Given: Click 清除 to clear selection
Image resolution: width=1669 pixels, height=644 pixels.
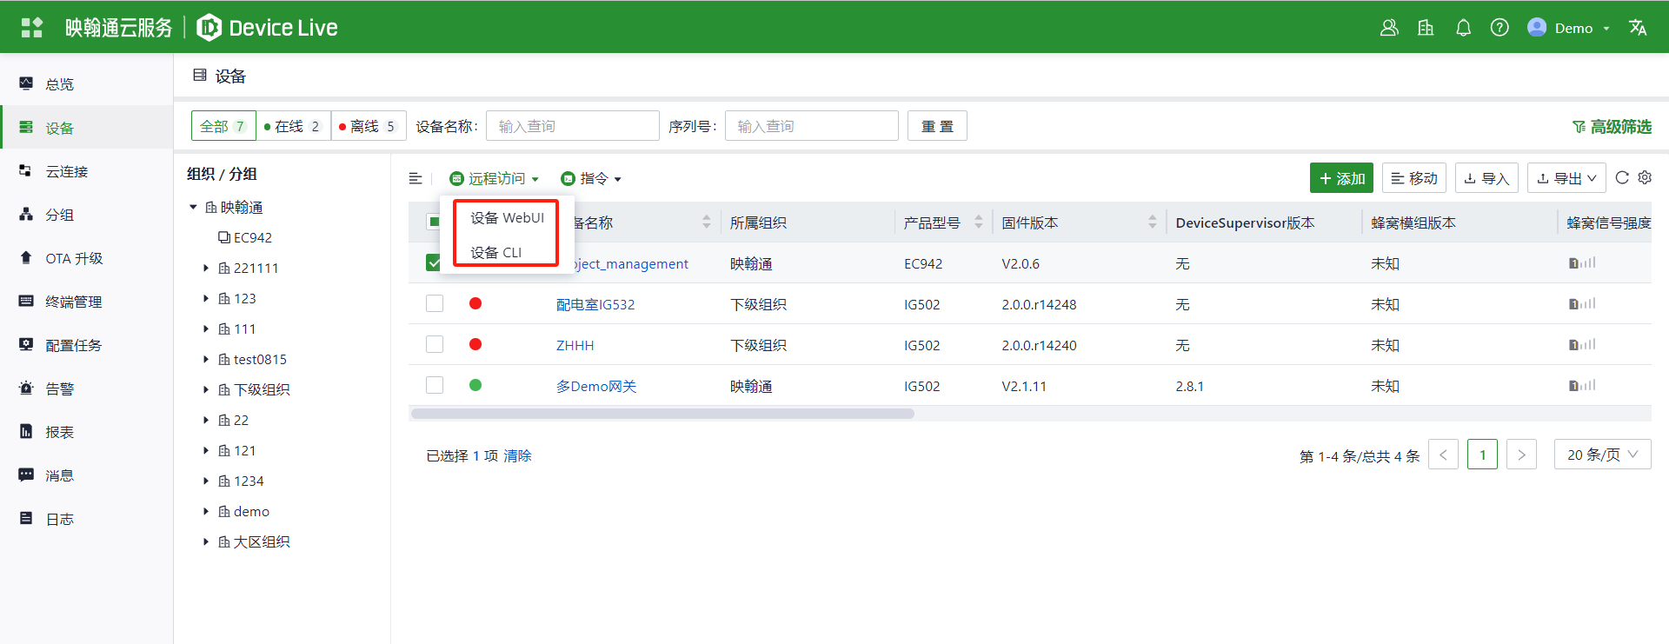Looking at the screenshot, I should 517,455.
